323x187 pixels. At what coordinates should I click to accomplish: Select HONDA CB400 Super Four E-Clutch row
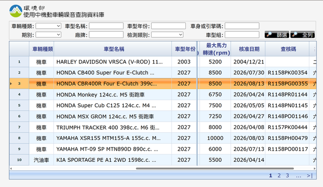coord(163,73)
